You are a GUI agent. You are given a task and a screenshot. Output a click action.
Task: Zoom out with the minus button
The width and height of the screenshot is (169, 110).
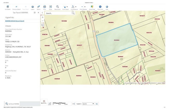[x=43, y=21]
